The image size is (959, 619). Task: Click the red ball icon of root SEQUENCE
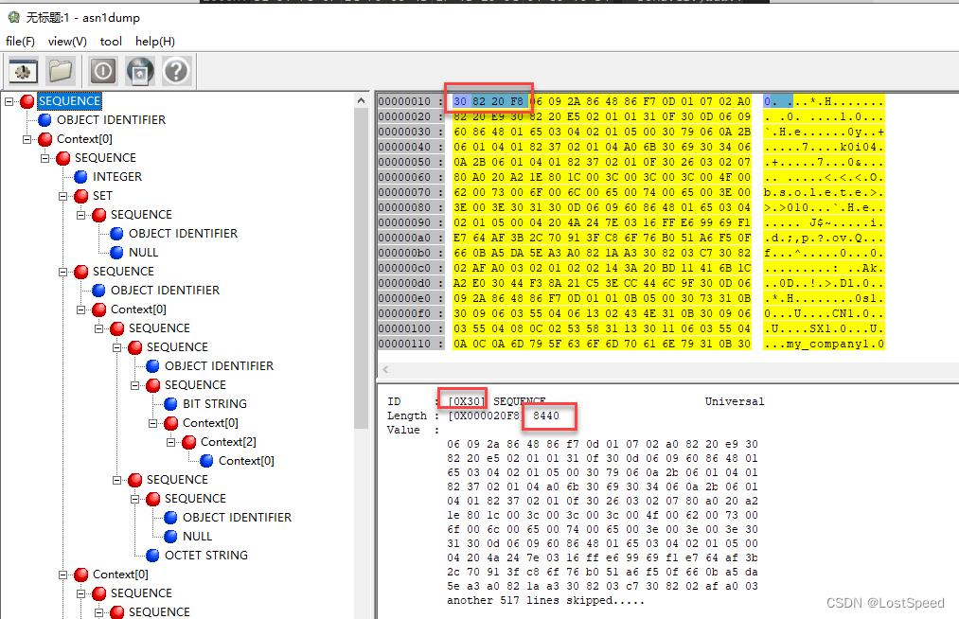[x=27, y=101]
